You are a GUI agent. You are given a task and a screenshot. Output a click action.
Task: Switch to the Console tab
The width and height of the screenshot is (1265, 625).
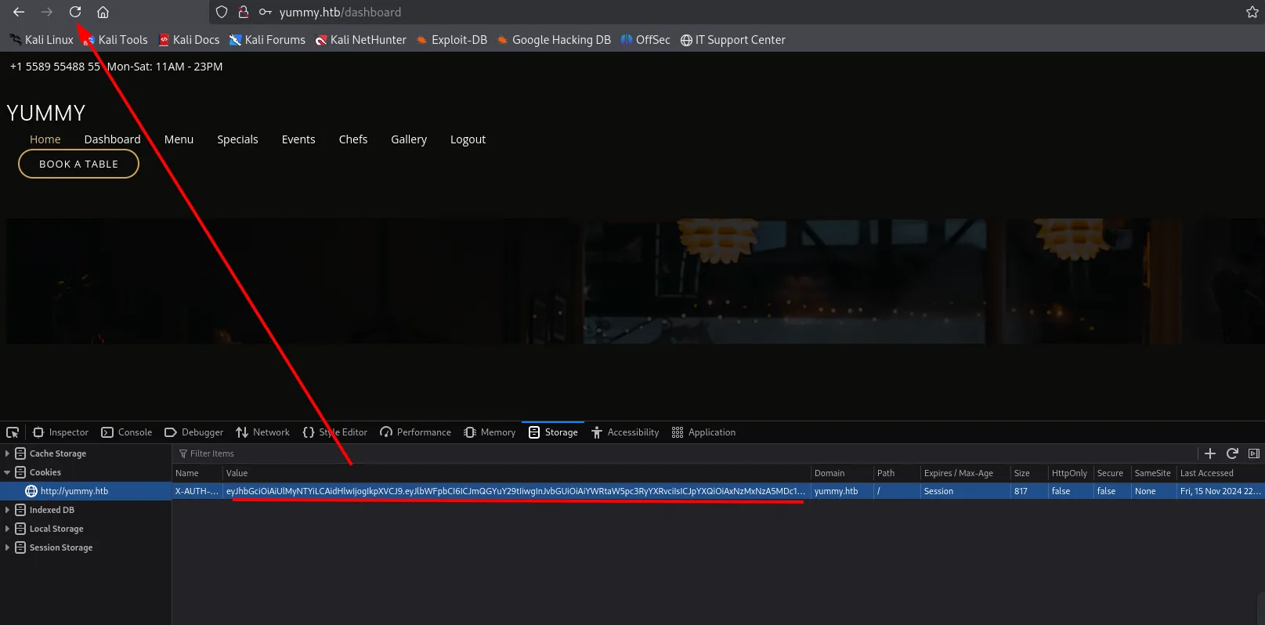click(x=127, y=432)
